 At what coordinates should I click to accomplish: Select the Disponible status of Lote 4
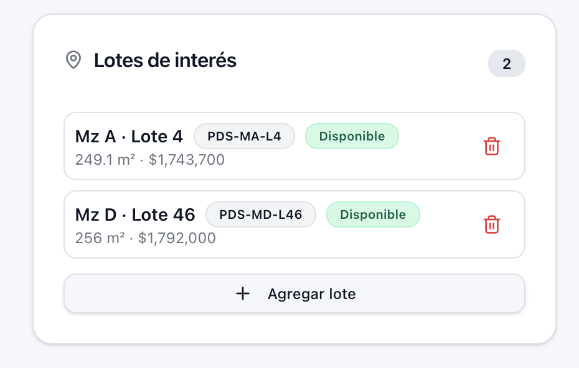(352, 136)
